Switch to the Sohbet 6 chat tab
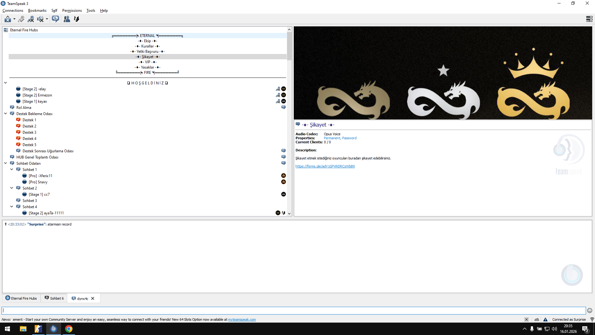This screenshot has height=335, width=595. [x=54, y=298]
